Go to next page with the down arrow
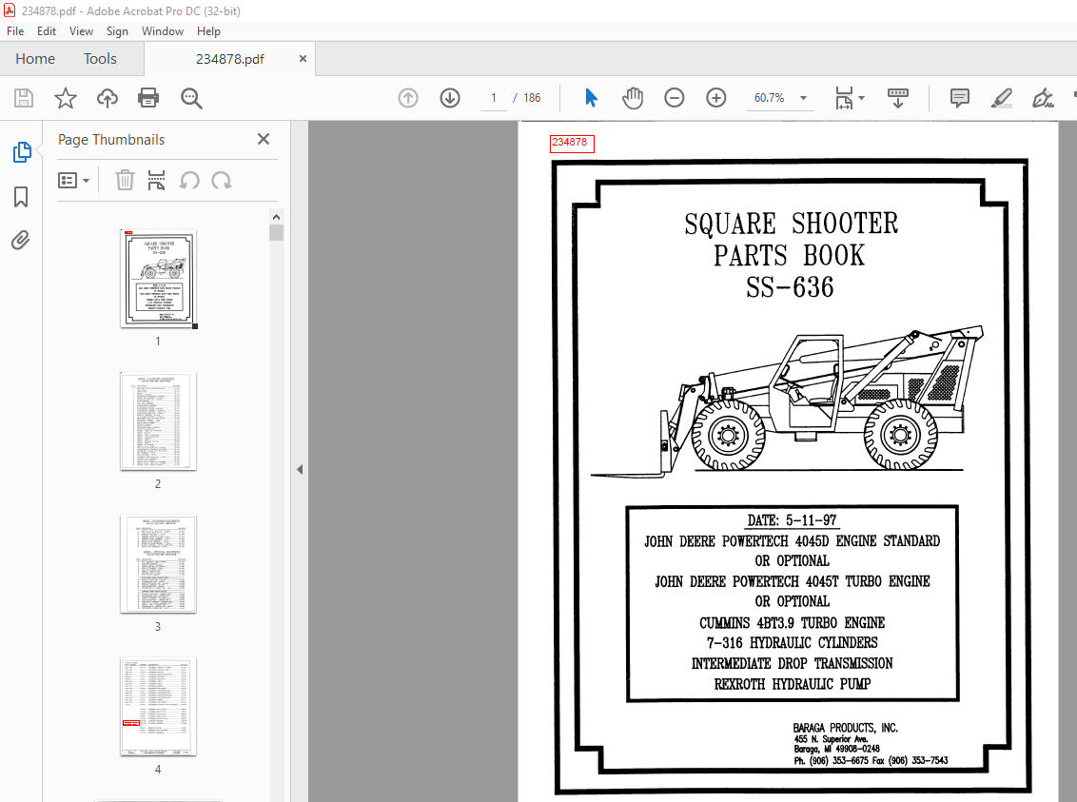Viewport: 1077px width, 802px height. point(450,98)
